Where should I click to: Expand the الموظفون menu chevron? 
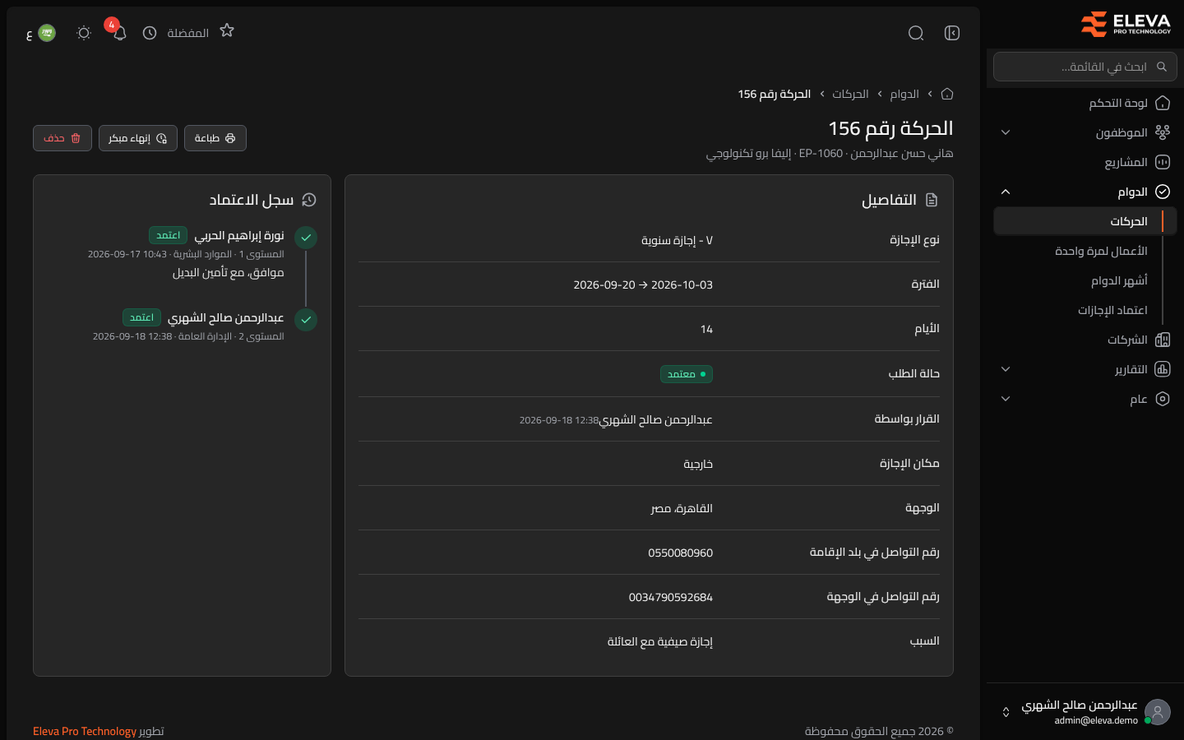tap(1006, 132)
